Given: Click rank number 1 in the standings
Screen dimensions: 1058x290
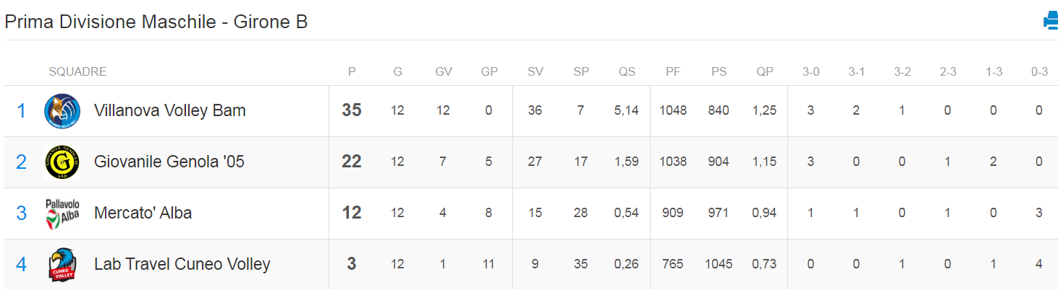Looking at the screenshot, I should 22,110.
